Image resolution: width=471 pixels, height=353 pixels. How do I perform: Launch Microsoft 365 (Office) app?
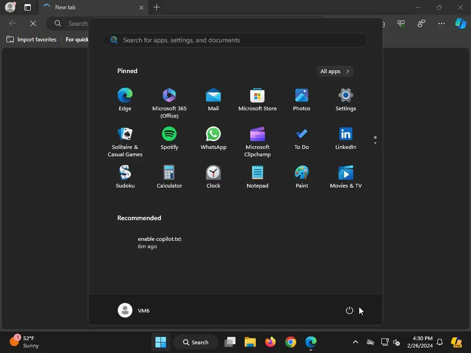pyautogui.click(x=169, y=103)
